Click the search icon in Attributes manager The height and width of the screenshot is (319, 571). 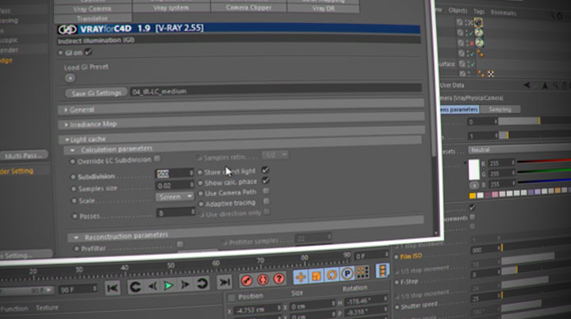[555, 86]
